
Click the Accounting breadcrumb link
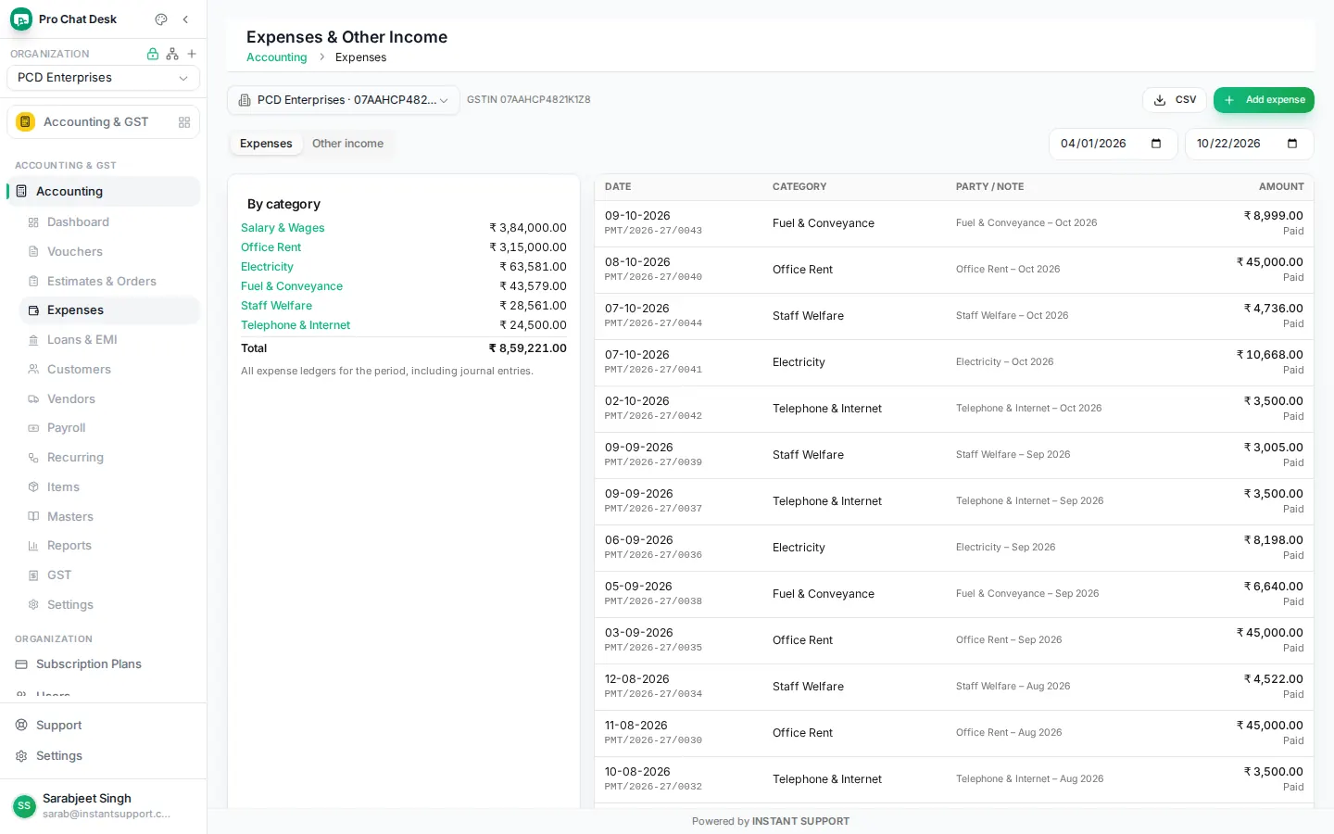coord(276,57)
